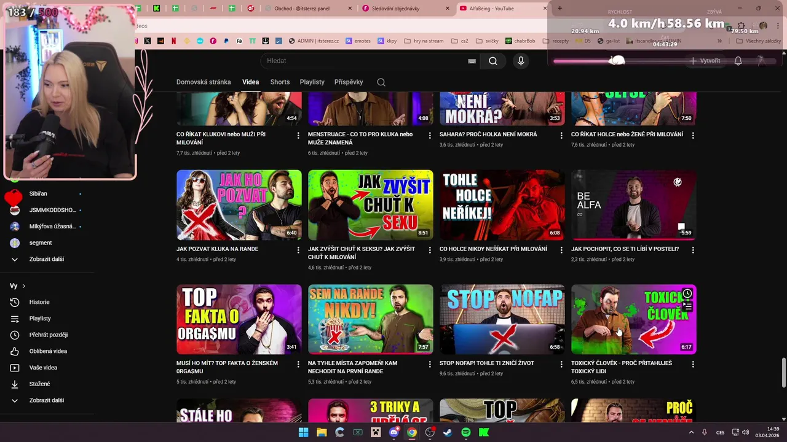This screenshot has width=787, height=442.
Task: Open on-screen keyboard icon in search box
Action: (472, 61)
